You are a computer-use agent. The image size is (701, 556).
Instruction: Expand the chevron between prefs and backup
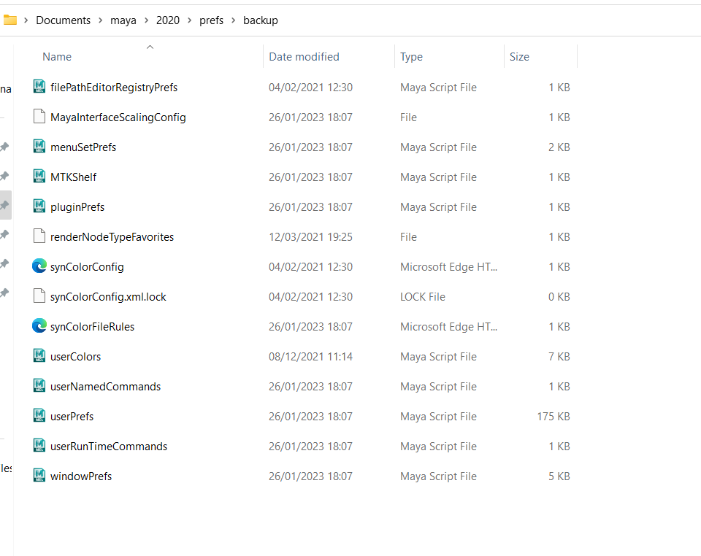(x=234, y=20)
